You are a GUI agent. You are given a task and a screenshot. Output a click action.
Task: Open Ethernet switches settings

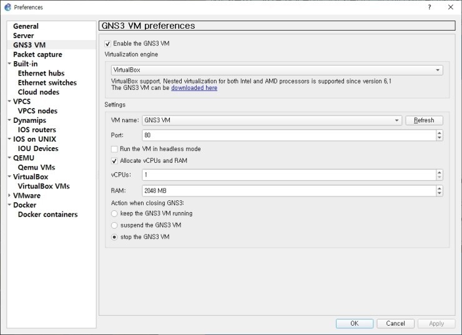(x=47, y=83)
